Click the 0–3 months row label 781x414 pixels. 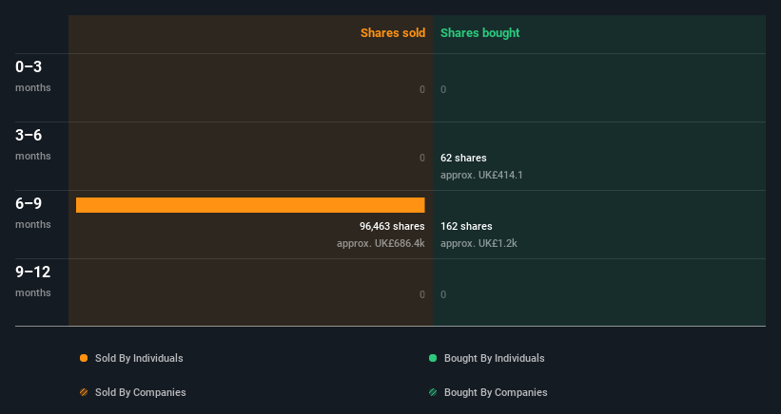(x=33, y=76)
